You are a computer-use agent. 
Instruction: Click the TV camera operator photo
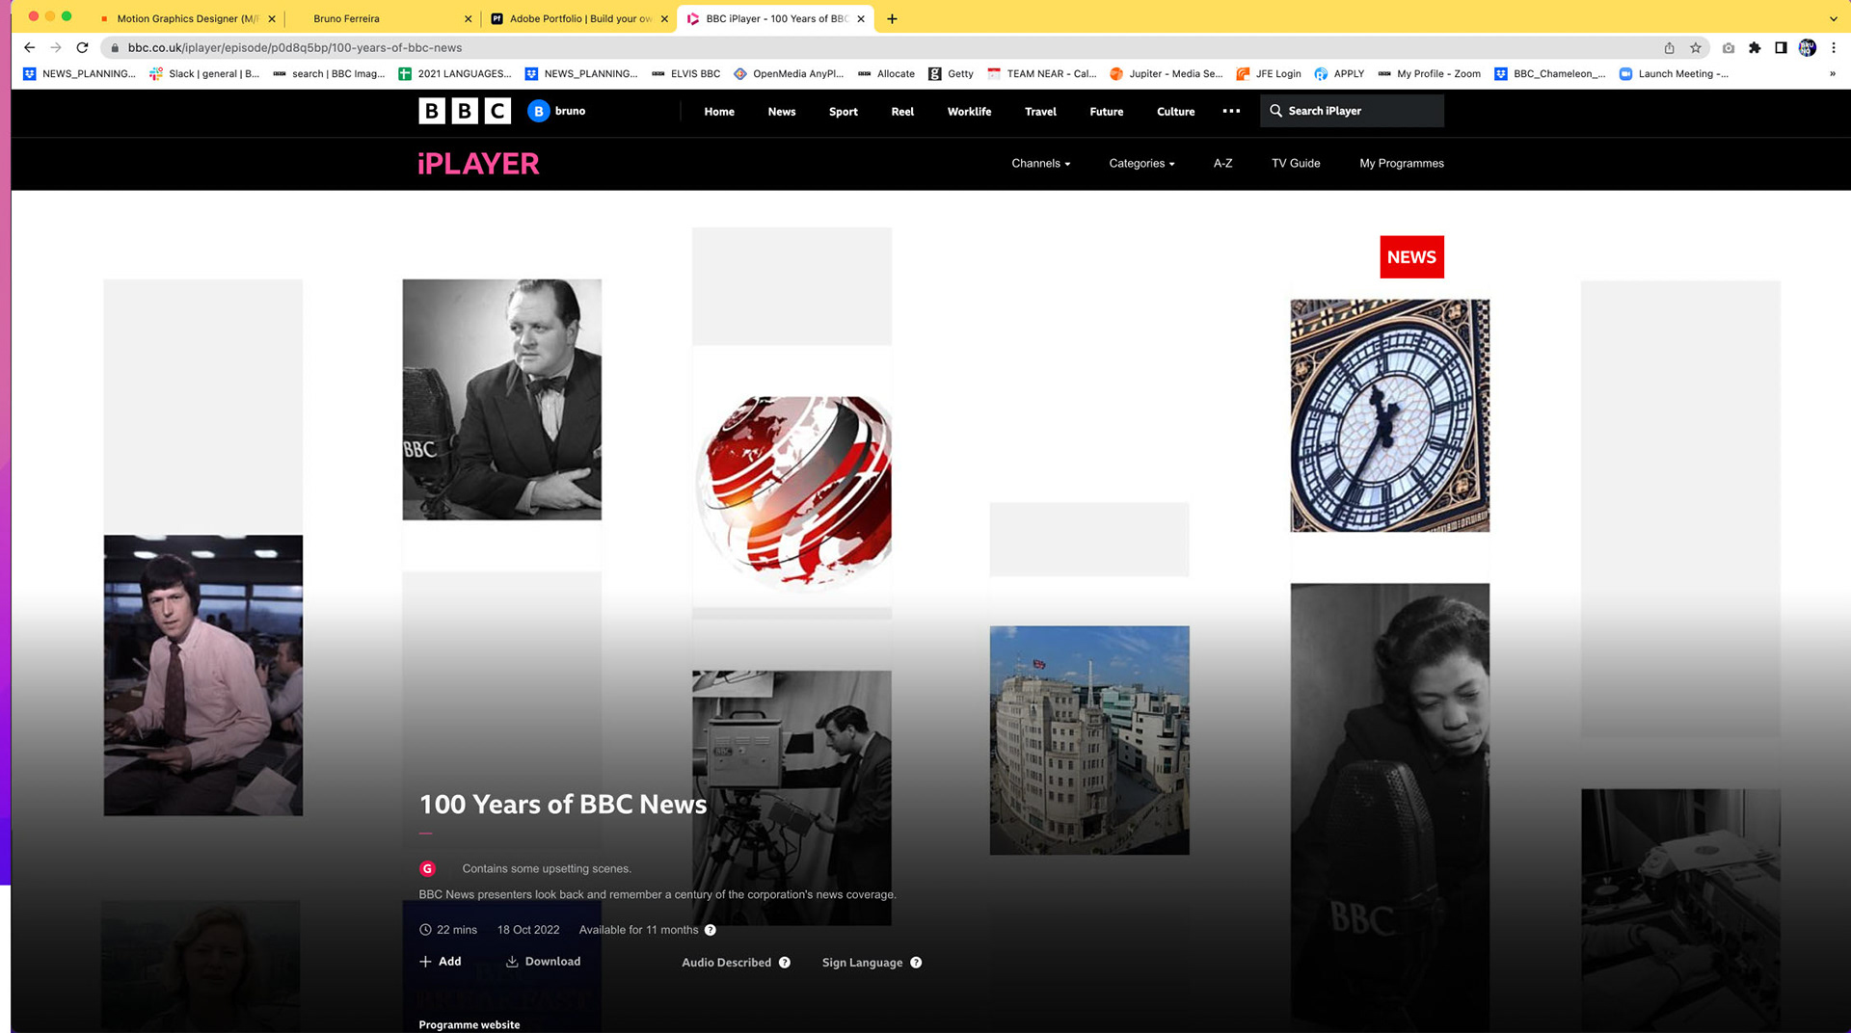click(791, 798)
